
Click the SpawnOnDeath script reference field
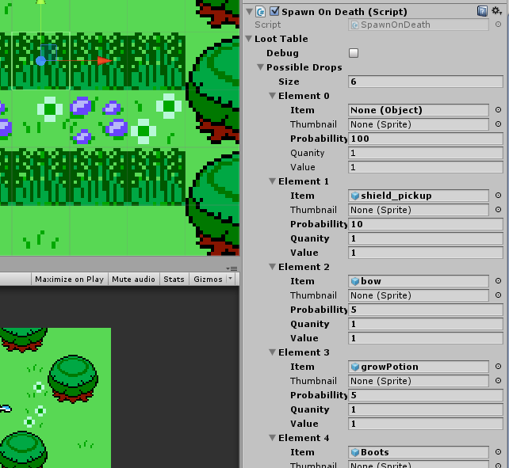pyautogui.click(x=419, y=25)
